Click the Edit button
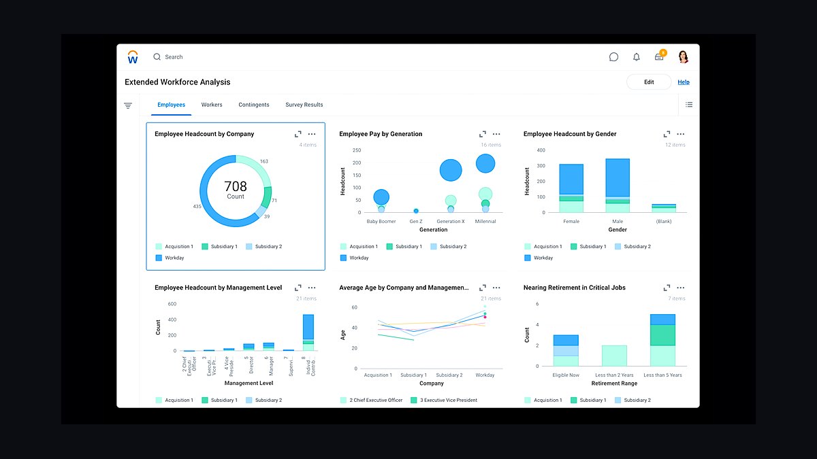This screenshot has height=459, width=817. [649, 82]
